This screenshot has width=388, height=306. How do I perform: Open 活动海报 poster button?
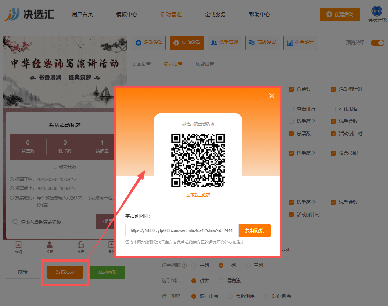(107, 272)
